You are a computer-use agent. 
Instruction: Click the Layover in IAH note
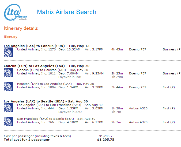point(70,77)
